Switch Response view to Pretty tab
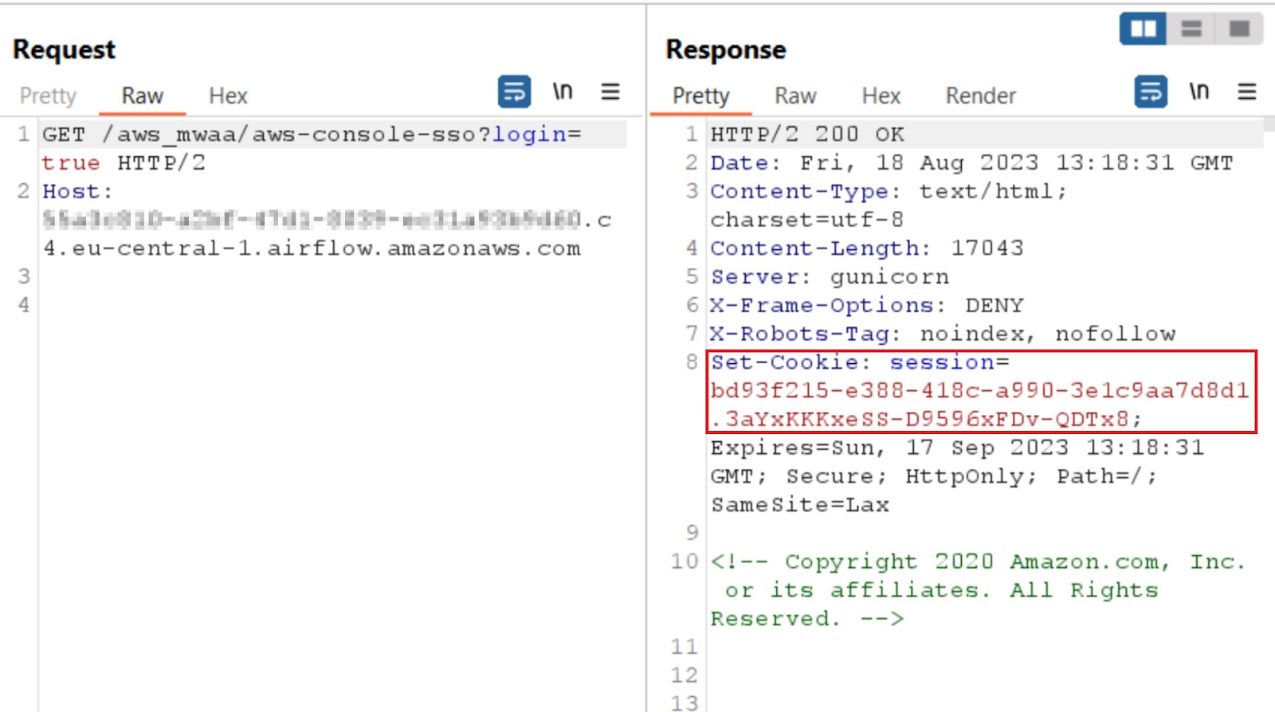This screenshot has width=1275, height=712. click(700, 96)
